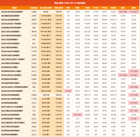
Task: Click the pink cell 11/26 缺15
Action: tap(134, 12)
